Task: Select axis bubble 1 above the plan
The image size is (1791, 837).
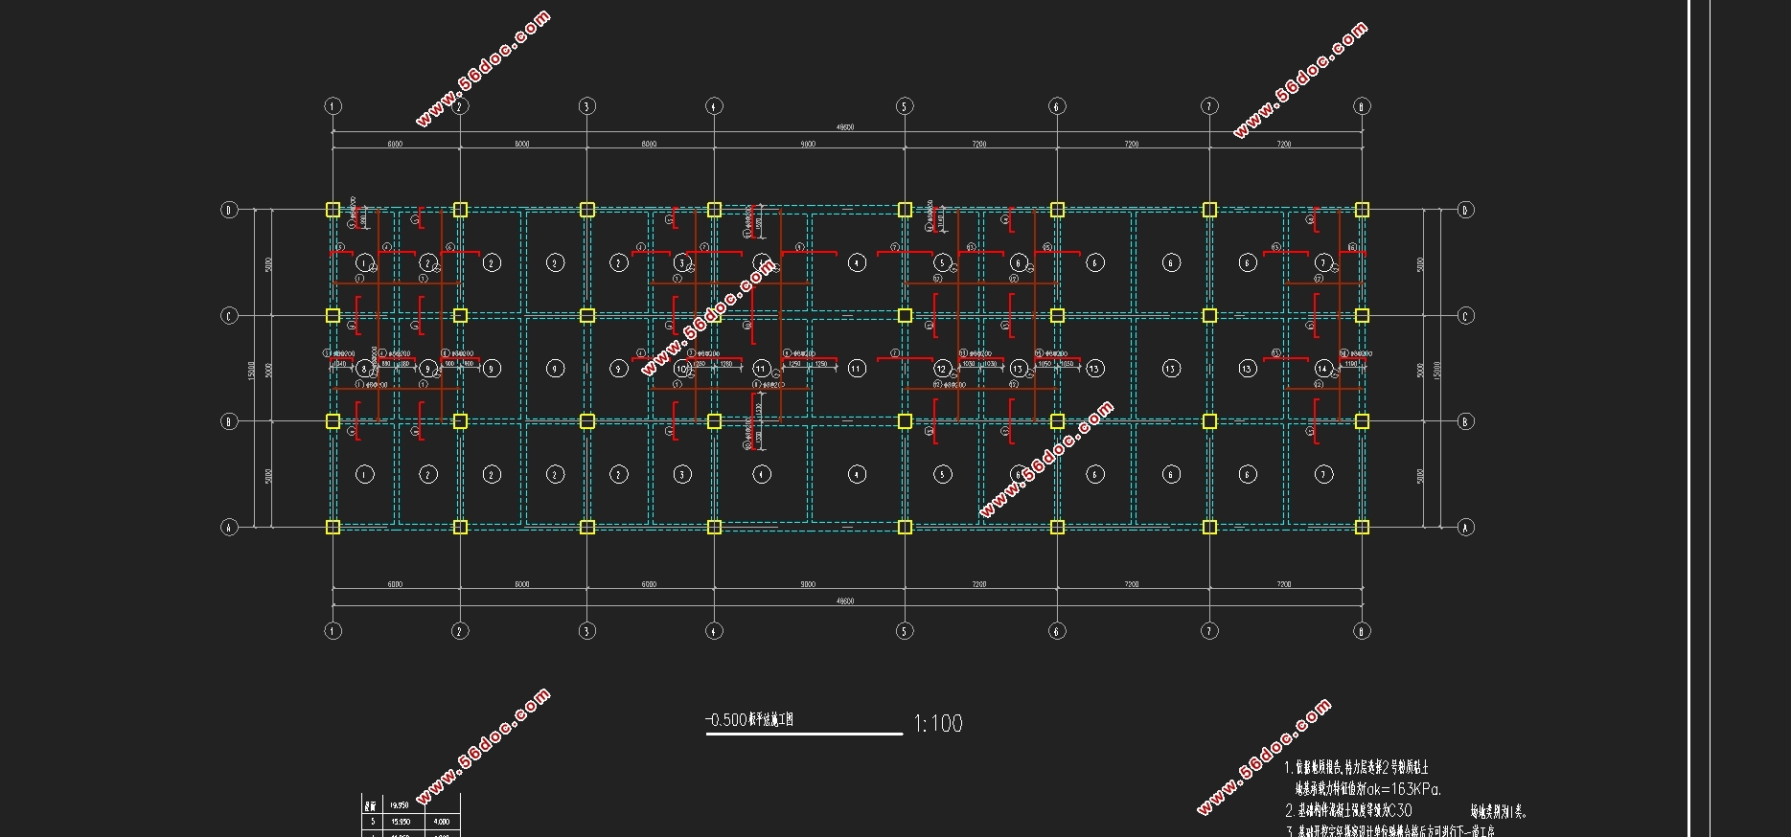Action: (x=333, y=106)
